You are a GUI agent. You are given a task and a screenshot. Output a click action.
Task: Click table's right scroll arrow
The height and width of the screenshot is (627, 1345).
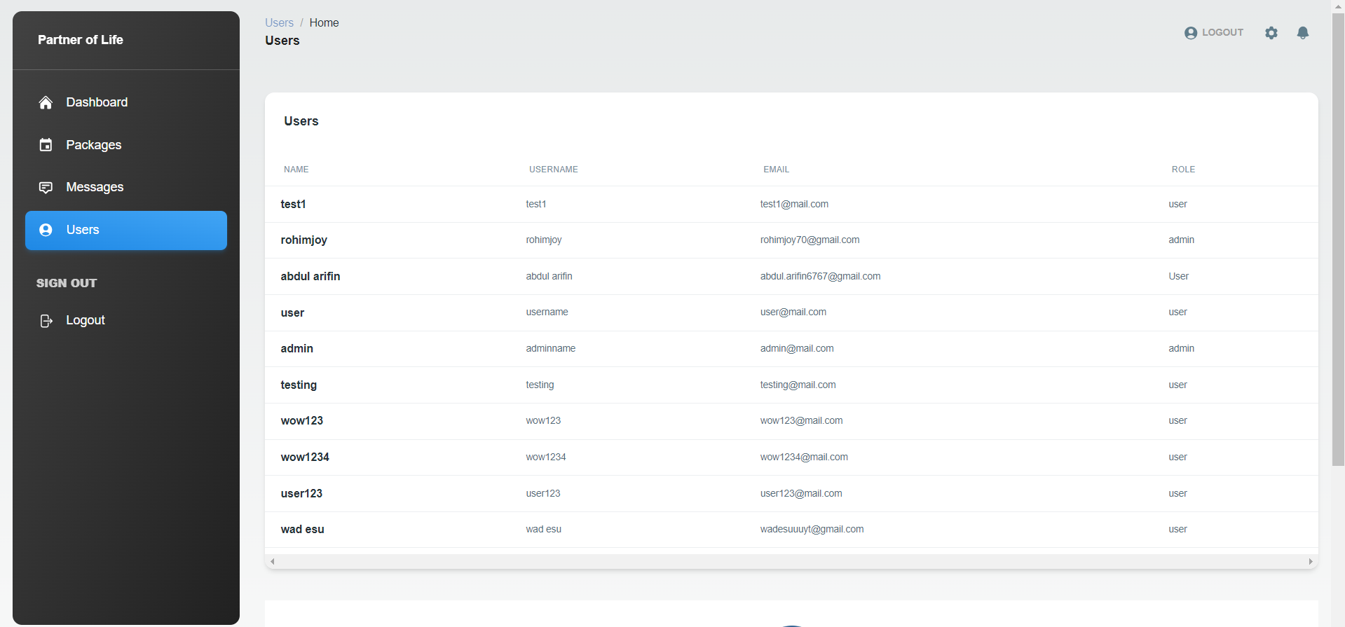point(1311,561)
